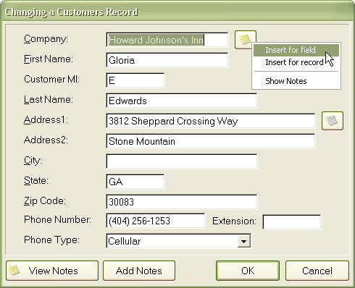Edit the Address1 field 3812 Sheppard Crossing Way

point(211,121)
